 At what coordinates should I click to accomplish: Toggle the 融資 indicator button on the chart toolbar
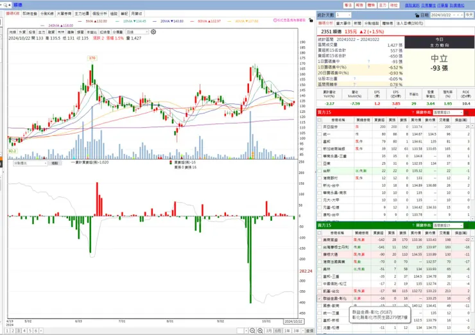click(51, 32)
